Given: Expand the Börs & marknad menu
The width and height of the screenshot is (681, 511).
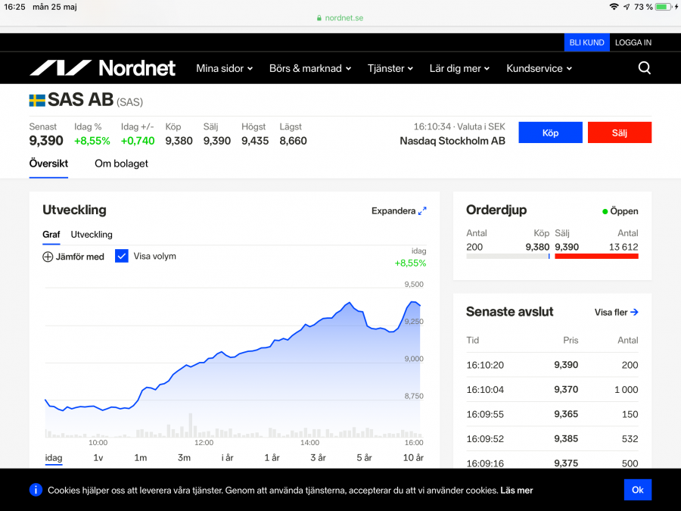Looking at the screenshot, I should coord(310,68).
